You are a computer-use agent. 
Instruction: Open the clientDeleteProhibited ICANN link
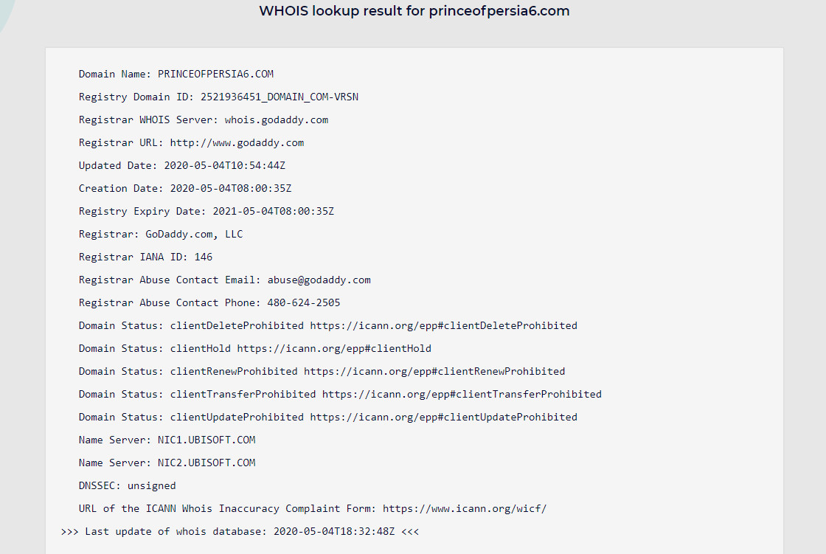(x=443, y=326)
